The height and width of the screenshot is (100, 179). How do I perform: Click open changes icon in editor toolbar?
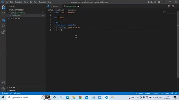tap(169, 6)
